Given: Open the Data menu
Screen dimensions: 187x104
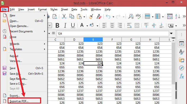Looking at the screenshot, I should [x=74, y=9].
